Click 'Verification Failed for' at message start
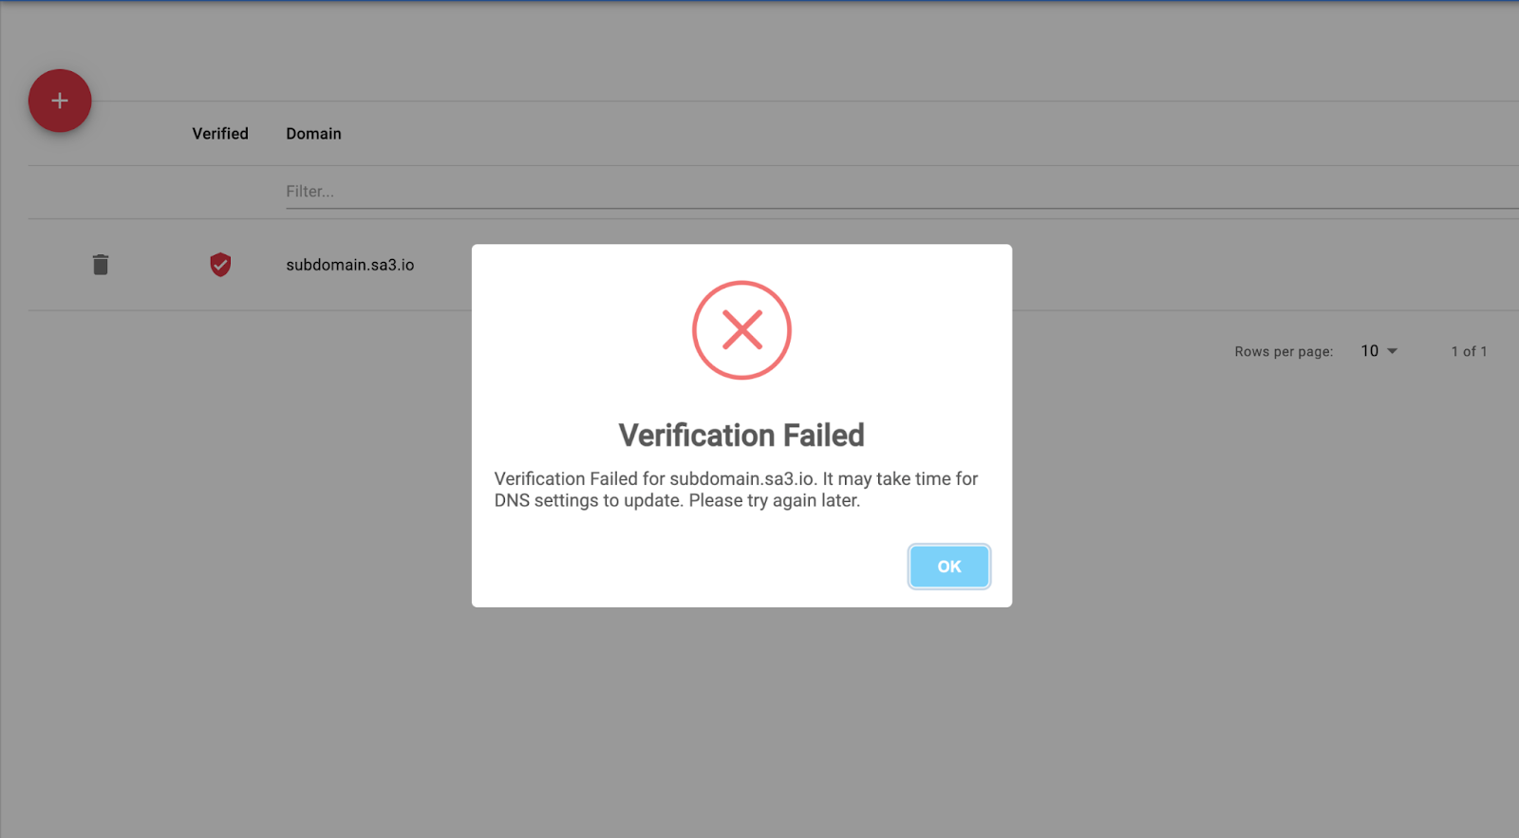 pos(579,479)
